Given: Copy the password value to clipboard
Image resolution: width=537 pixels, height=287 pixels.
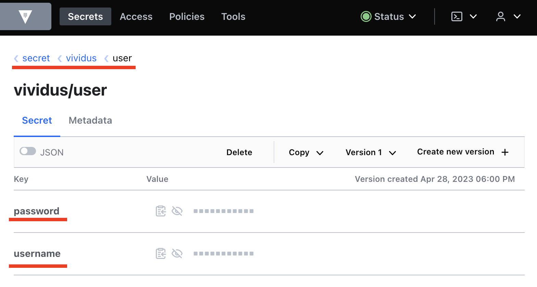Looking at the screenshot, I should (x=161, y=211).
